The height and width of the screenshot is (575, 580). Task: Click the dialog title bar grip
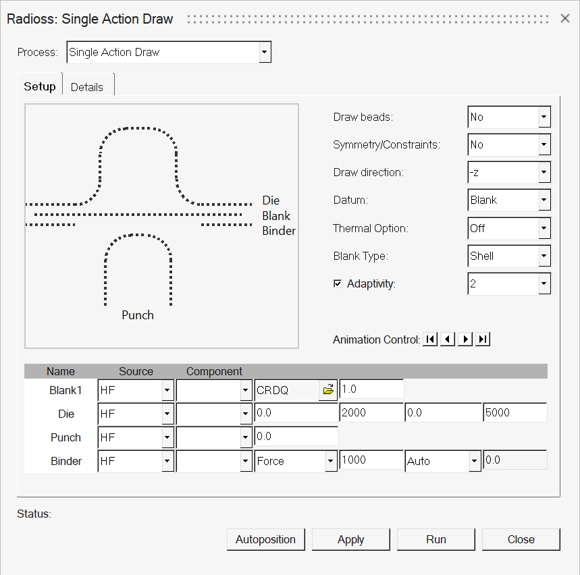tap(368, 19)
